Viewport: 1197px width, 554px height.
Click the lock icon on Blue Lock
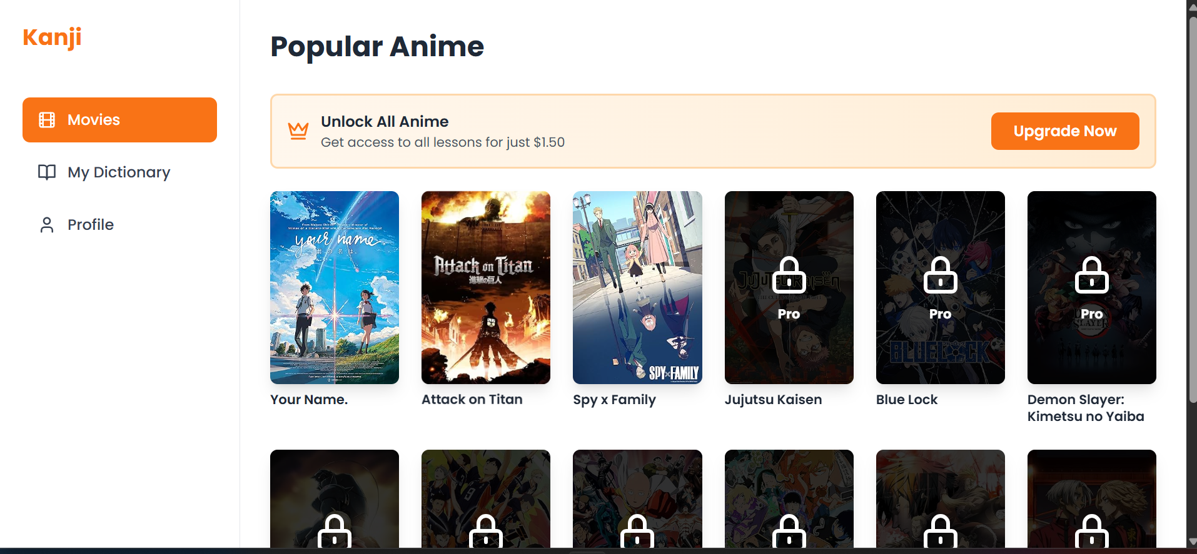point(941,275)
